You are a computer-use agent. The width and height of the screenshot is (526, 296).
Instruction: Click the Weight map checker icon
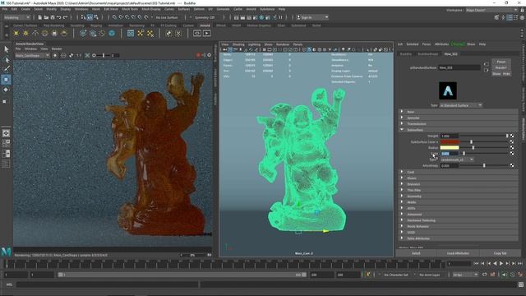tap(512, 136)
